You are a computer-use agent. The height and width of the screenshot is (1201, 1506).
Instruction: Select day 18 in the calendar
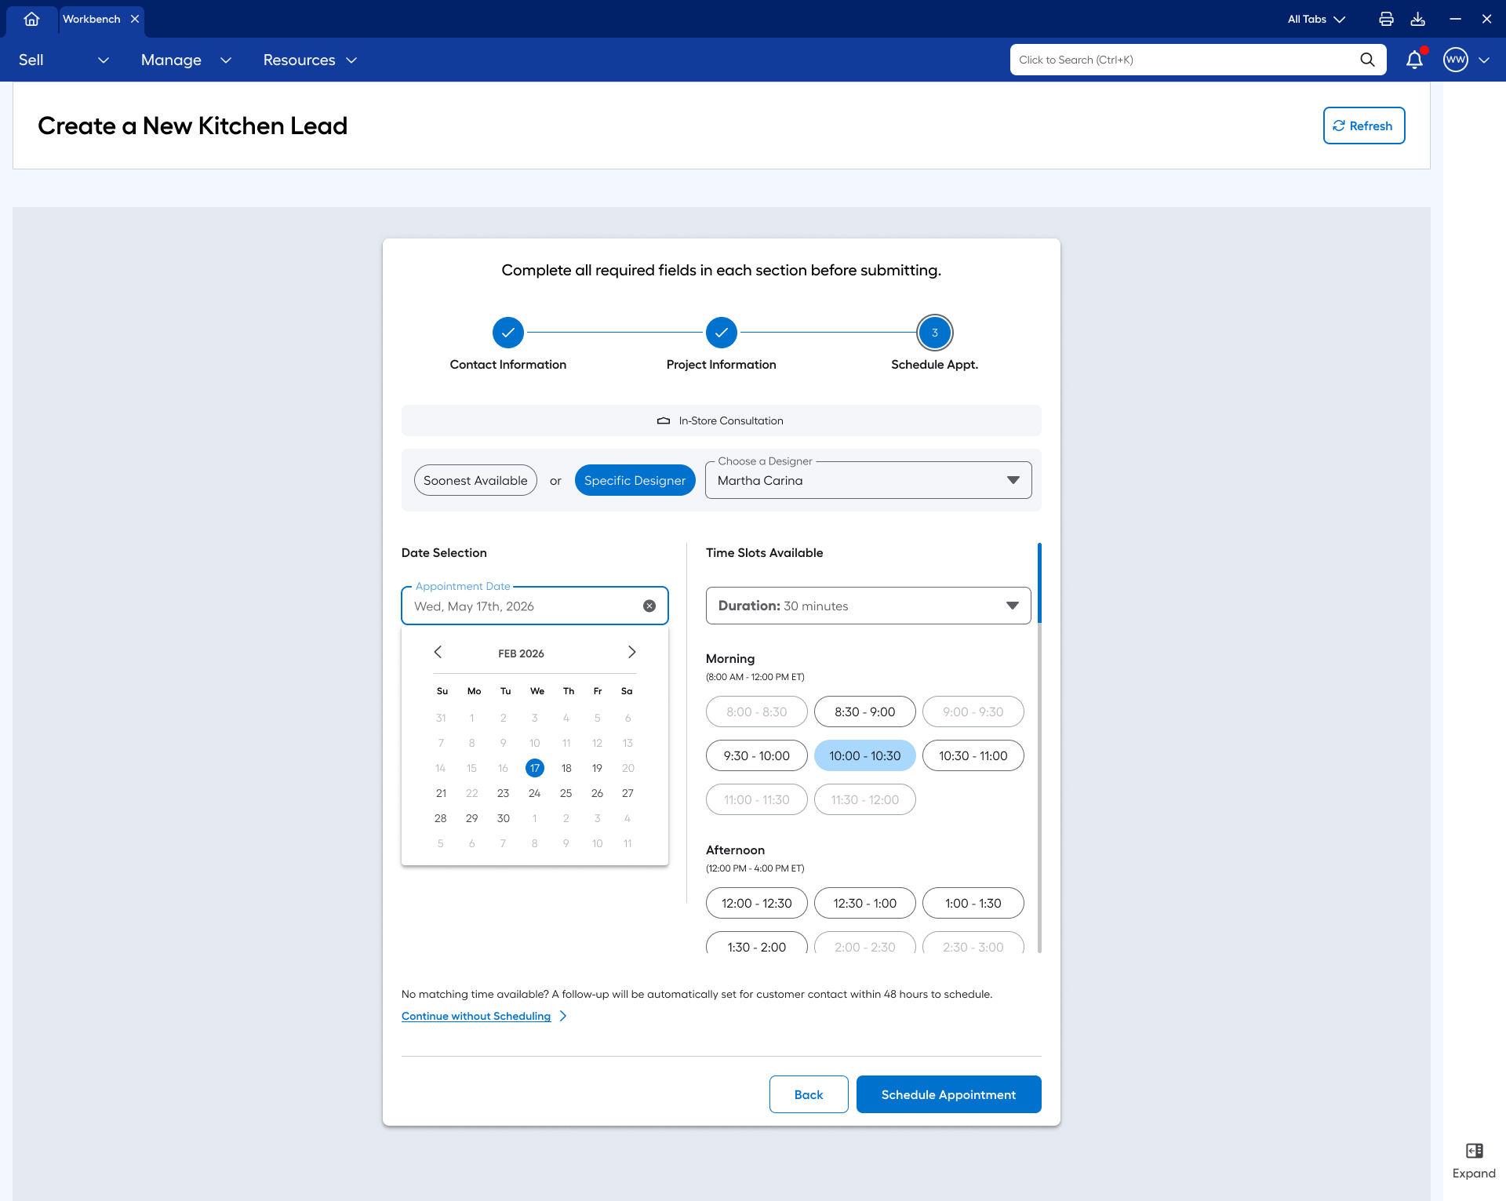point(566,768)
